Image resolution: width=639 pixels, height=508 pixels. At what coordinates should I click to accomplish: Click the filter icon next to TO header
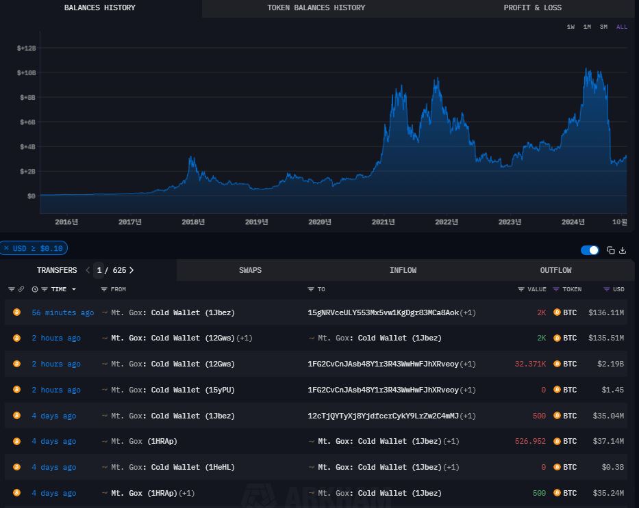[311, 289]
